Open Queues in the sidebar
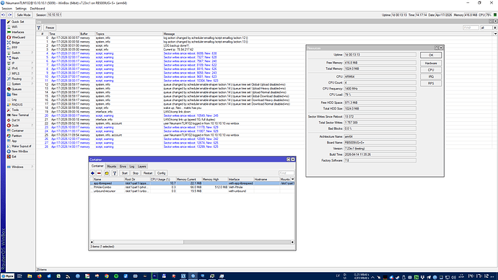 pyautogui.click(x=17, y=89)
